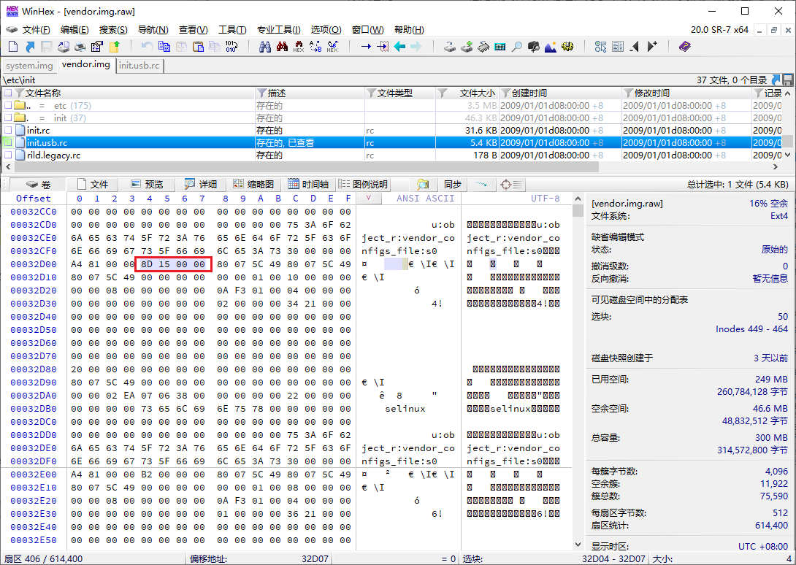Select the 图例说明 button
Viewport: 796px width, 565px height.
click(363, 184)
